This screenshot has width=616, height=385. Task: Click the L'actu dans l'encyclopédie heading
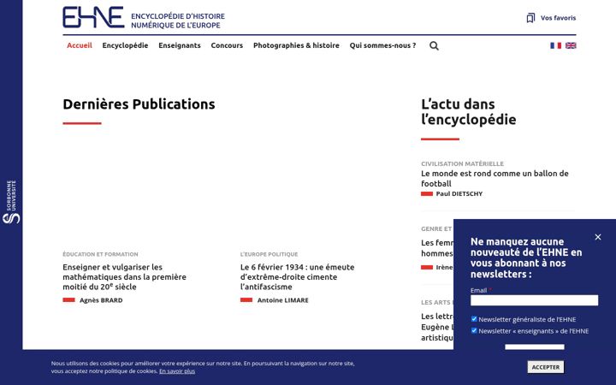pyautogui.click(x=468, y=112)
